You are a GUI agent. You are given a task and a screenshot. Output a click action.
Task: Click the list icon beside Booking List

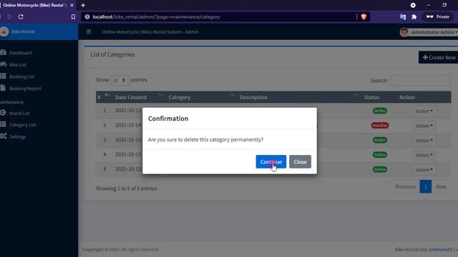point(3,76)
